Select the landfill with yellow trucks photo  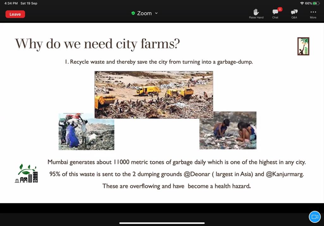pos(154,95)
